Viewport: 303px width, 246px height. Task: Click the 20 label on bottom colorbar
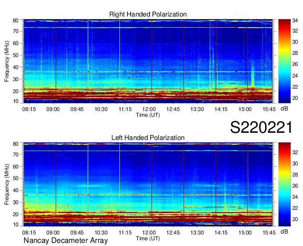(295, 219)
